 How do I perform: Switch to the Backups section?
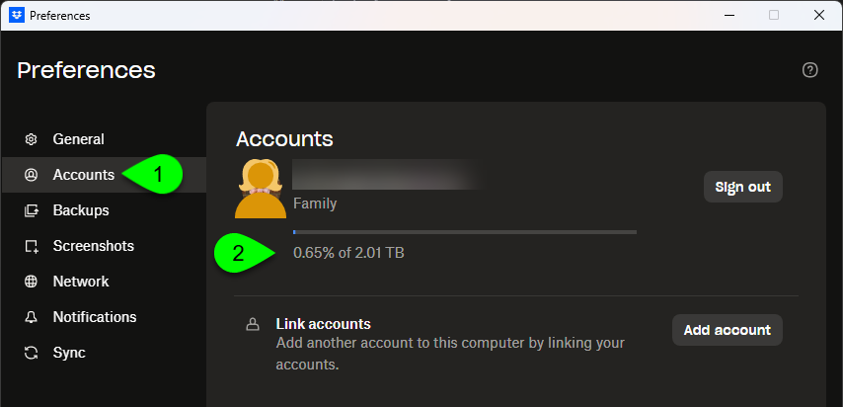[81, 210]
